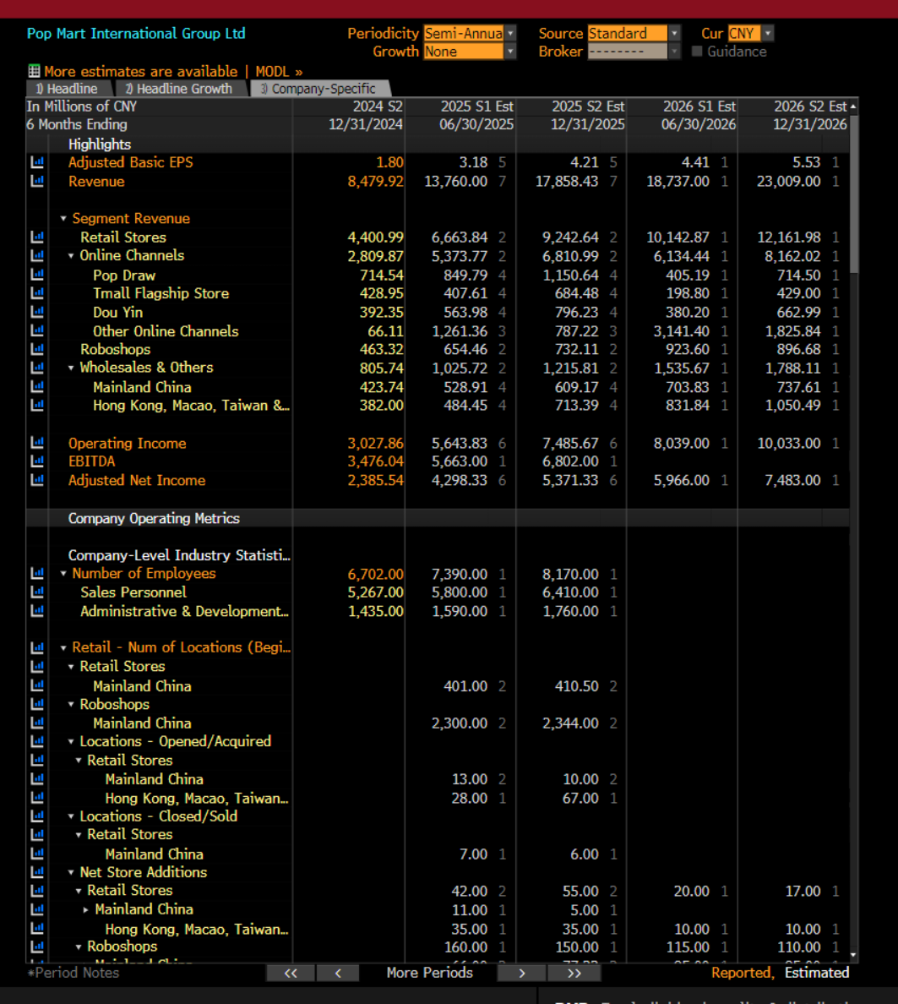Go to first periods with double-left arrow
Screen dimensions: 898x1004
[291, 974]
